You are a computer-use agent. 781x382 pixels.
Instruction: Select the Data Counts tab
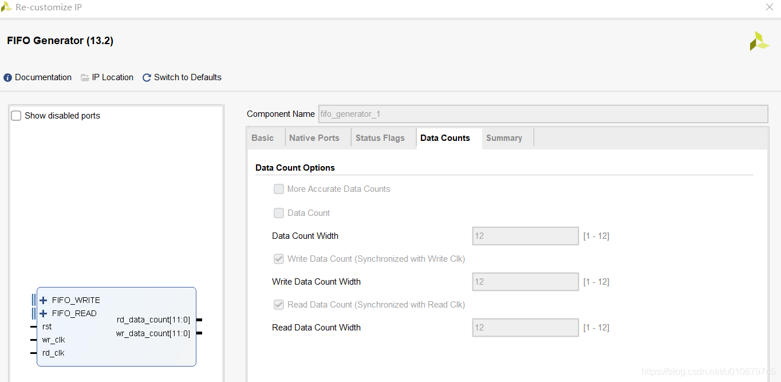coord(445,138)
